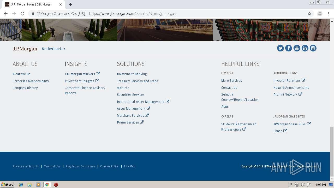
Task: Open Chrome three-dot menu
Action: (329, 14)
